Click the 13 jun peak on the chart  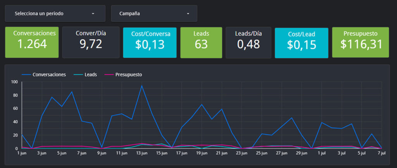point(142,86)
